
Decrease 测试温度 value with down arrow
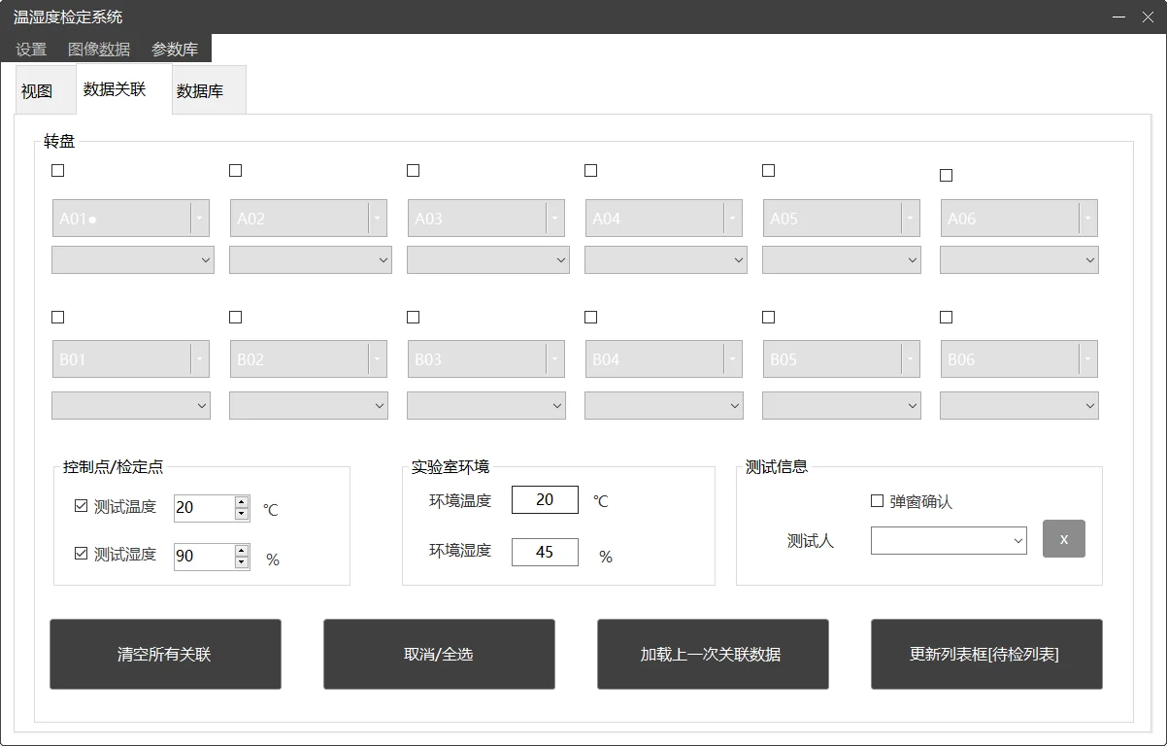click(x=242, y=514)
